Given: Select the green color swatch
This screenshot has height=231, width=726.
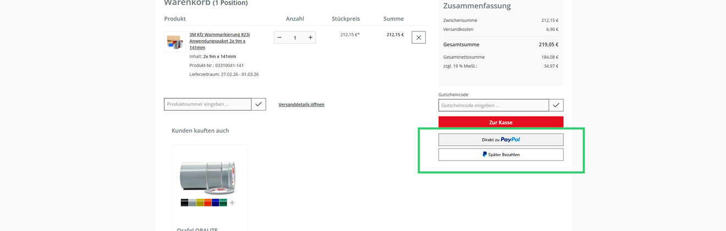Looking at the screenshot, I should [223, 203].
